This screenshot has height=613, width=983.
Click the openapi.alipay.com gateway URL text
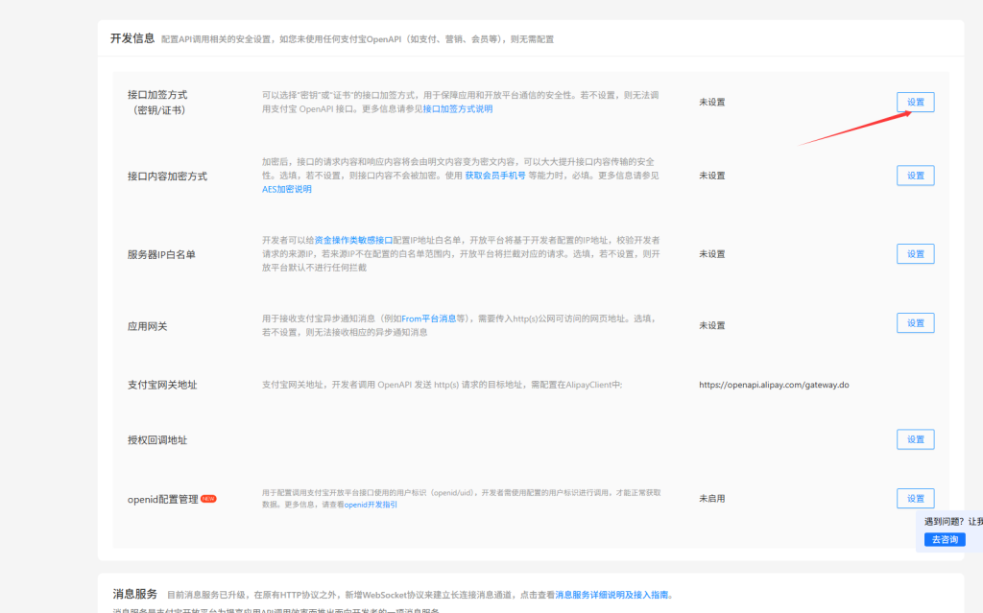pos(774,385)
